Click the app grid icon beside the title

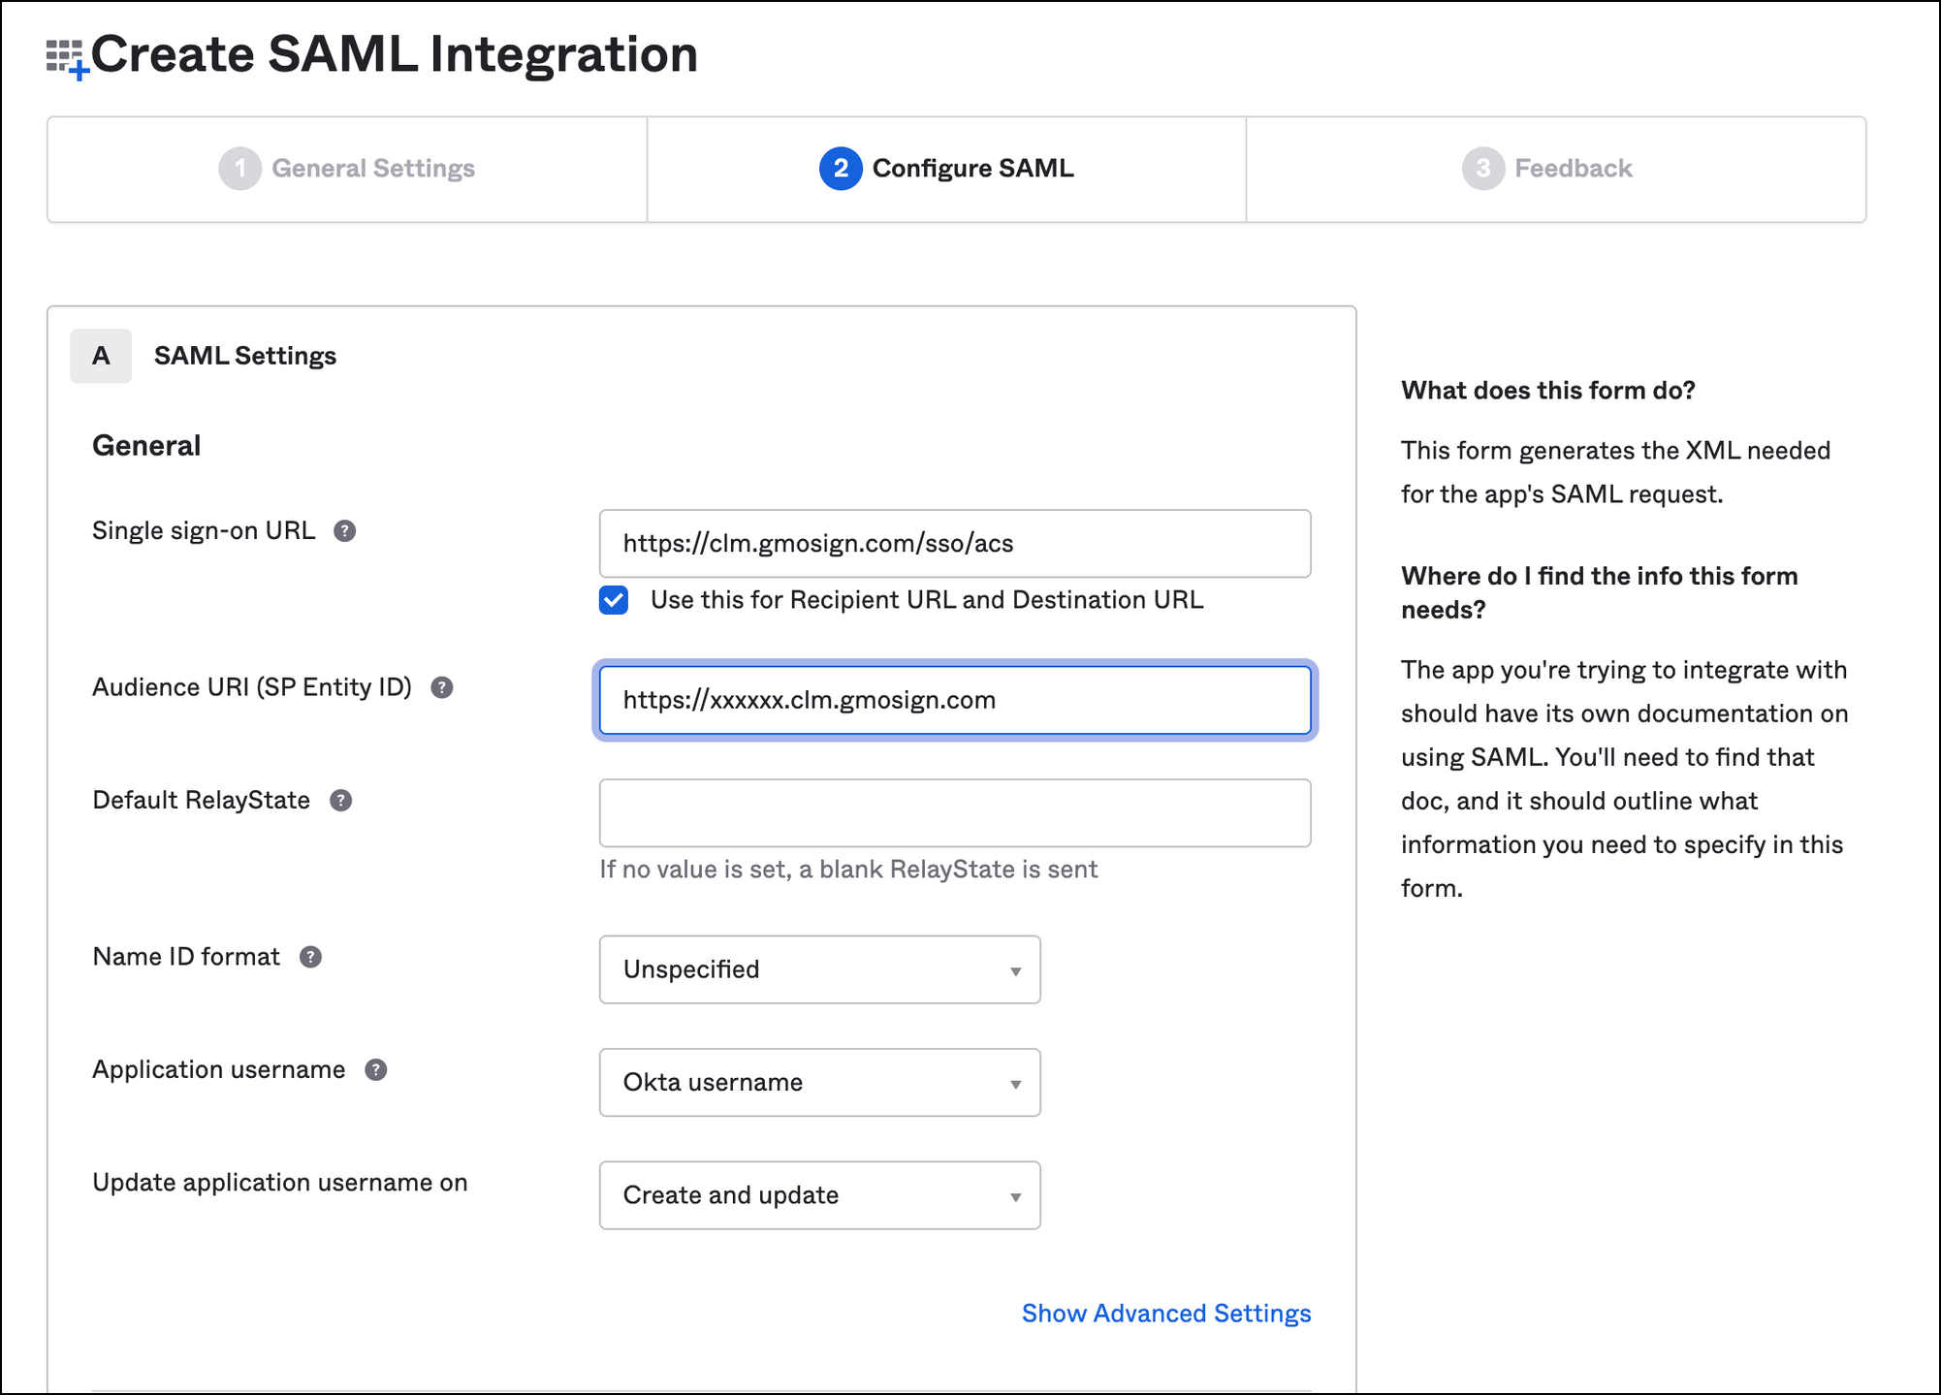click(x=67, y=58)
